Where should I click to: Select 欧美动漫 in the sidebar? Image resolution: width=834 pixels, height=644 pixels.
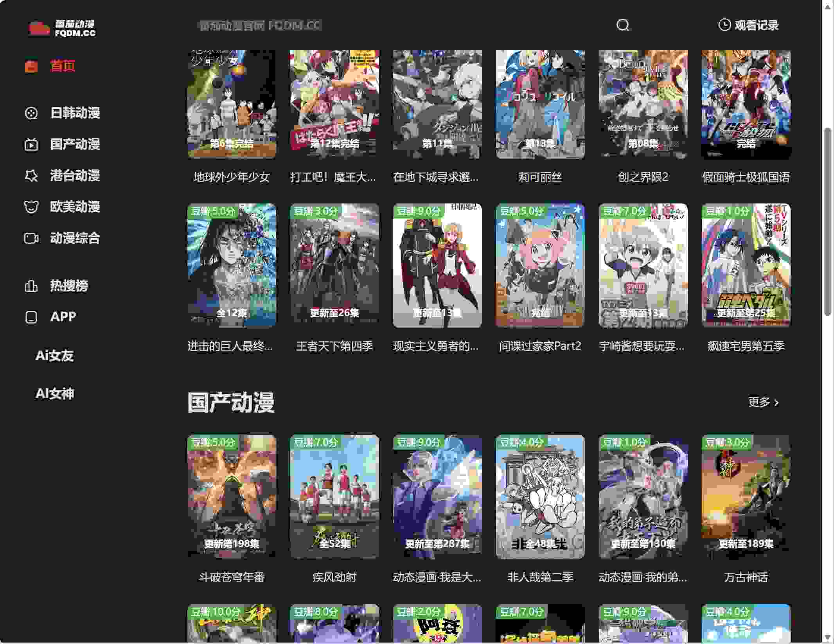(75, 207)
